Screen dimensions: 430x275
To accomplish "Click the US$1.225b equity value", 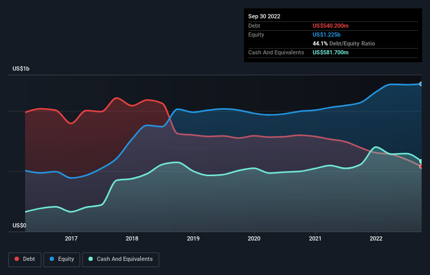I will click(x=326, y=35).
